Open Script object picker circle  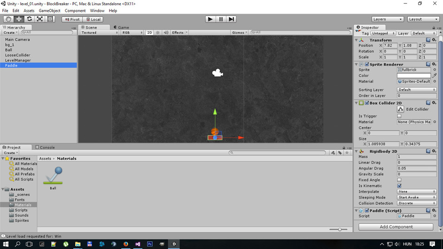click(x=435, y=216)
